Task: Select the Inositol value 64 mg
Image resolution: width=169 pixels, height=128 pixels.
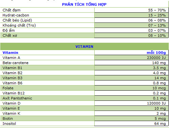Action: [x=160, y=124]
